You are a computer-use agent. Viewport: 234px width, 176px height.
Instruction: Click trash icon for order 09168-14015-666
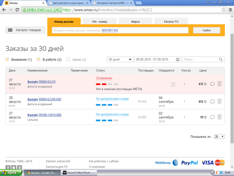click(x=219, y=117)
